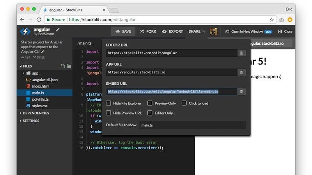Reload the page
The image size is (312, 175).
39,20
